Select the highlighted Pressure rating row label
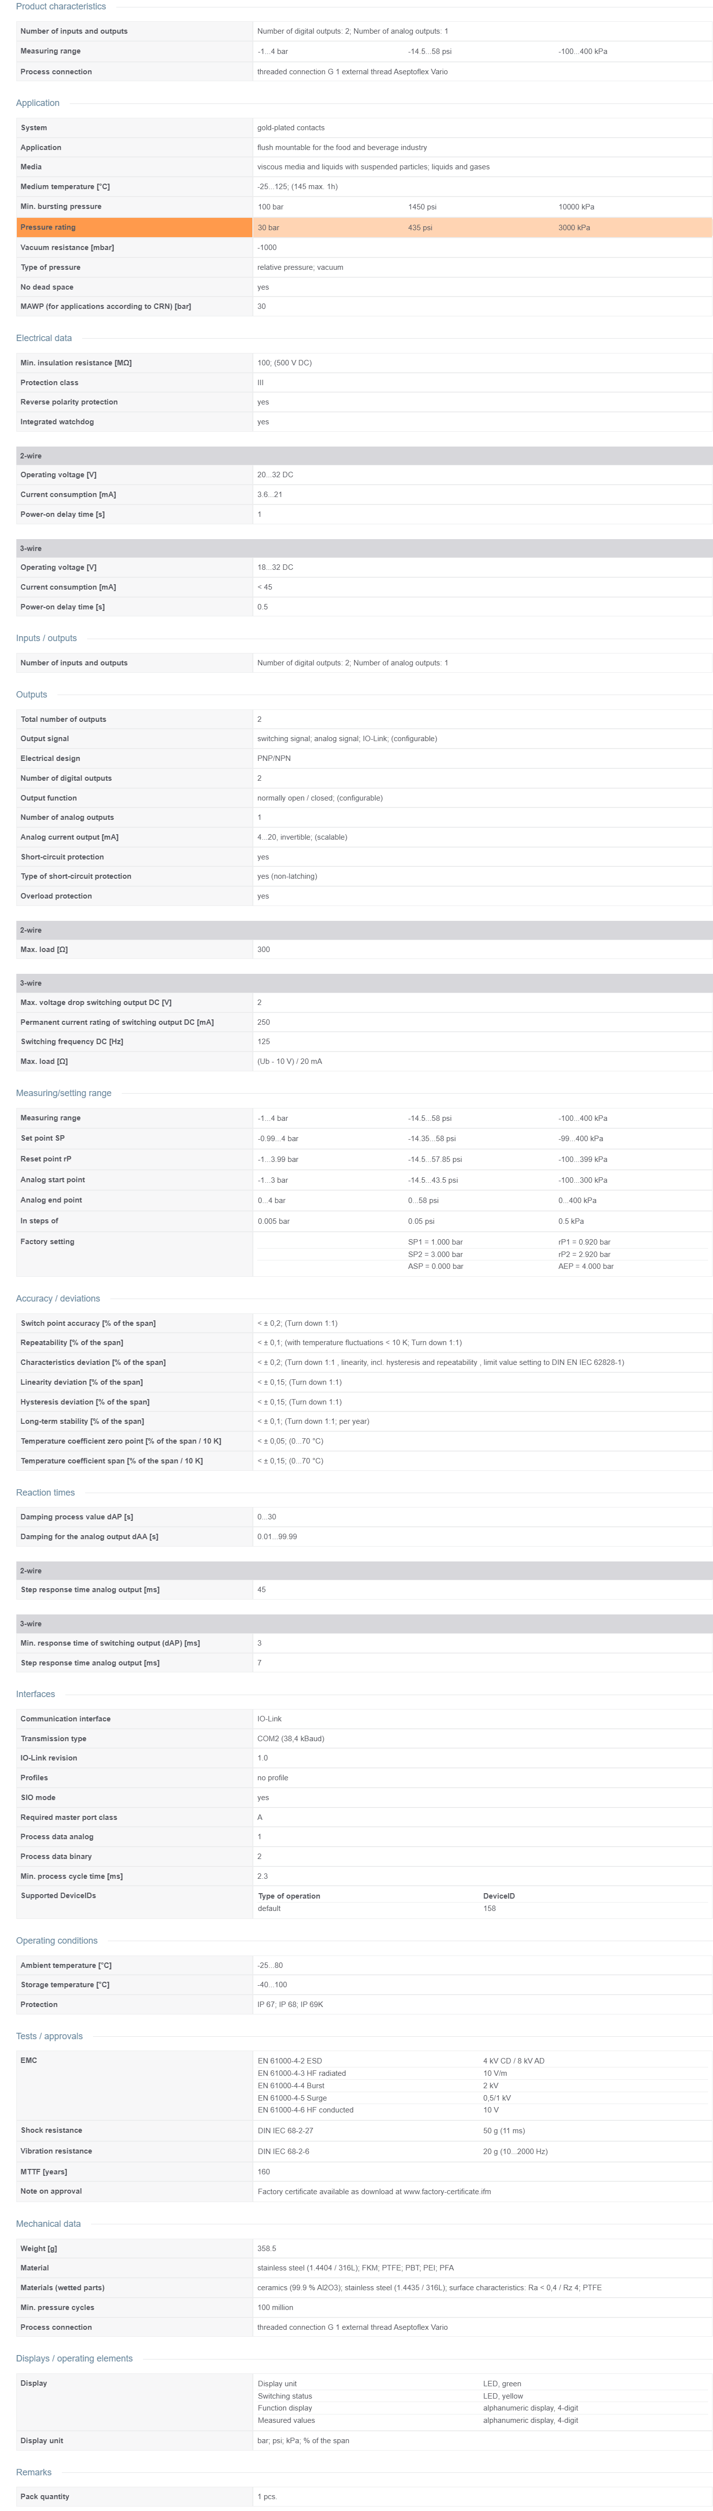Image resolution: width=713 pixels, height=2511 pixels. [x=48, y=227]
